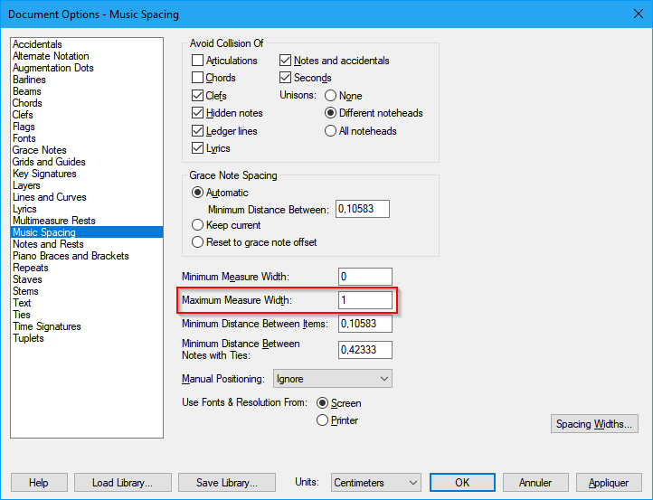The height and width of the screenshot is (500, 653).
Task: Choose None for unisons
Action: 330,96
